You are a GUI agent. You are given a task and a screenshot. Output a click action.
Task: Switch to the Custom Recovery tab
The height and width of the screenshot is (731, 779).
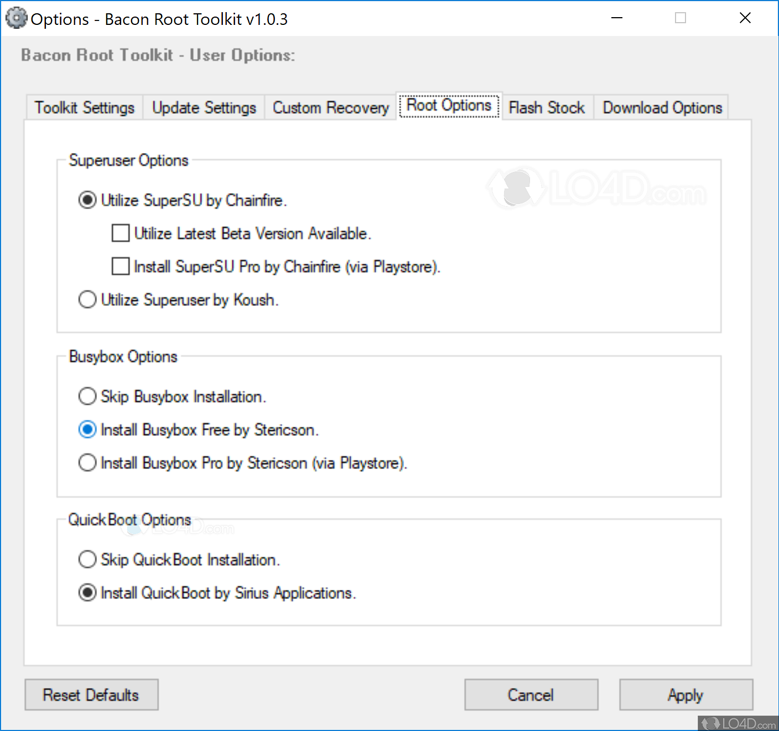330,108
